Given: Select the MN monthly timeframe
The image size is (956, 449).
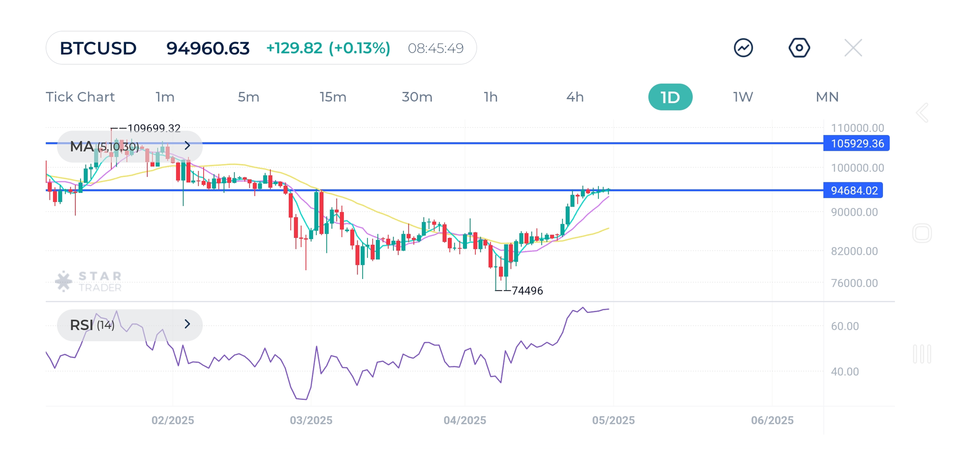Looking at the screenshot, I should pyautogui.click(x=827, y=97).
